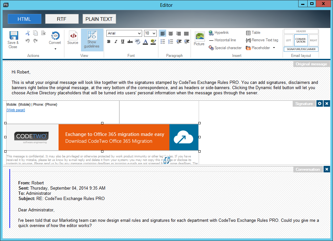Justify the paragraph text

(x=186, y=33)
